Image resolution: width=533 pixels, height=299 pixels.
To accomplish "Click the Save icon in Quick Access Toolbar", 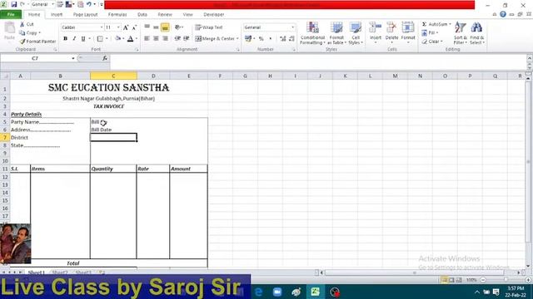I will coord(14,4).
